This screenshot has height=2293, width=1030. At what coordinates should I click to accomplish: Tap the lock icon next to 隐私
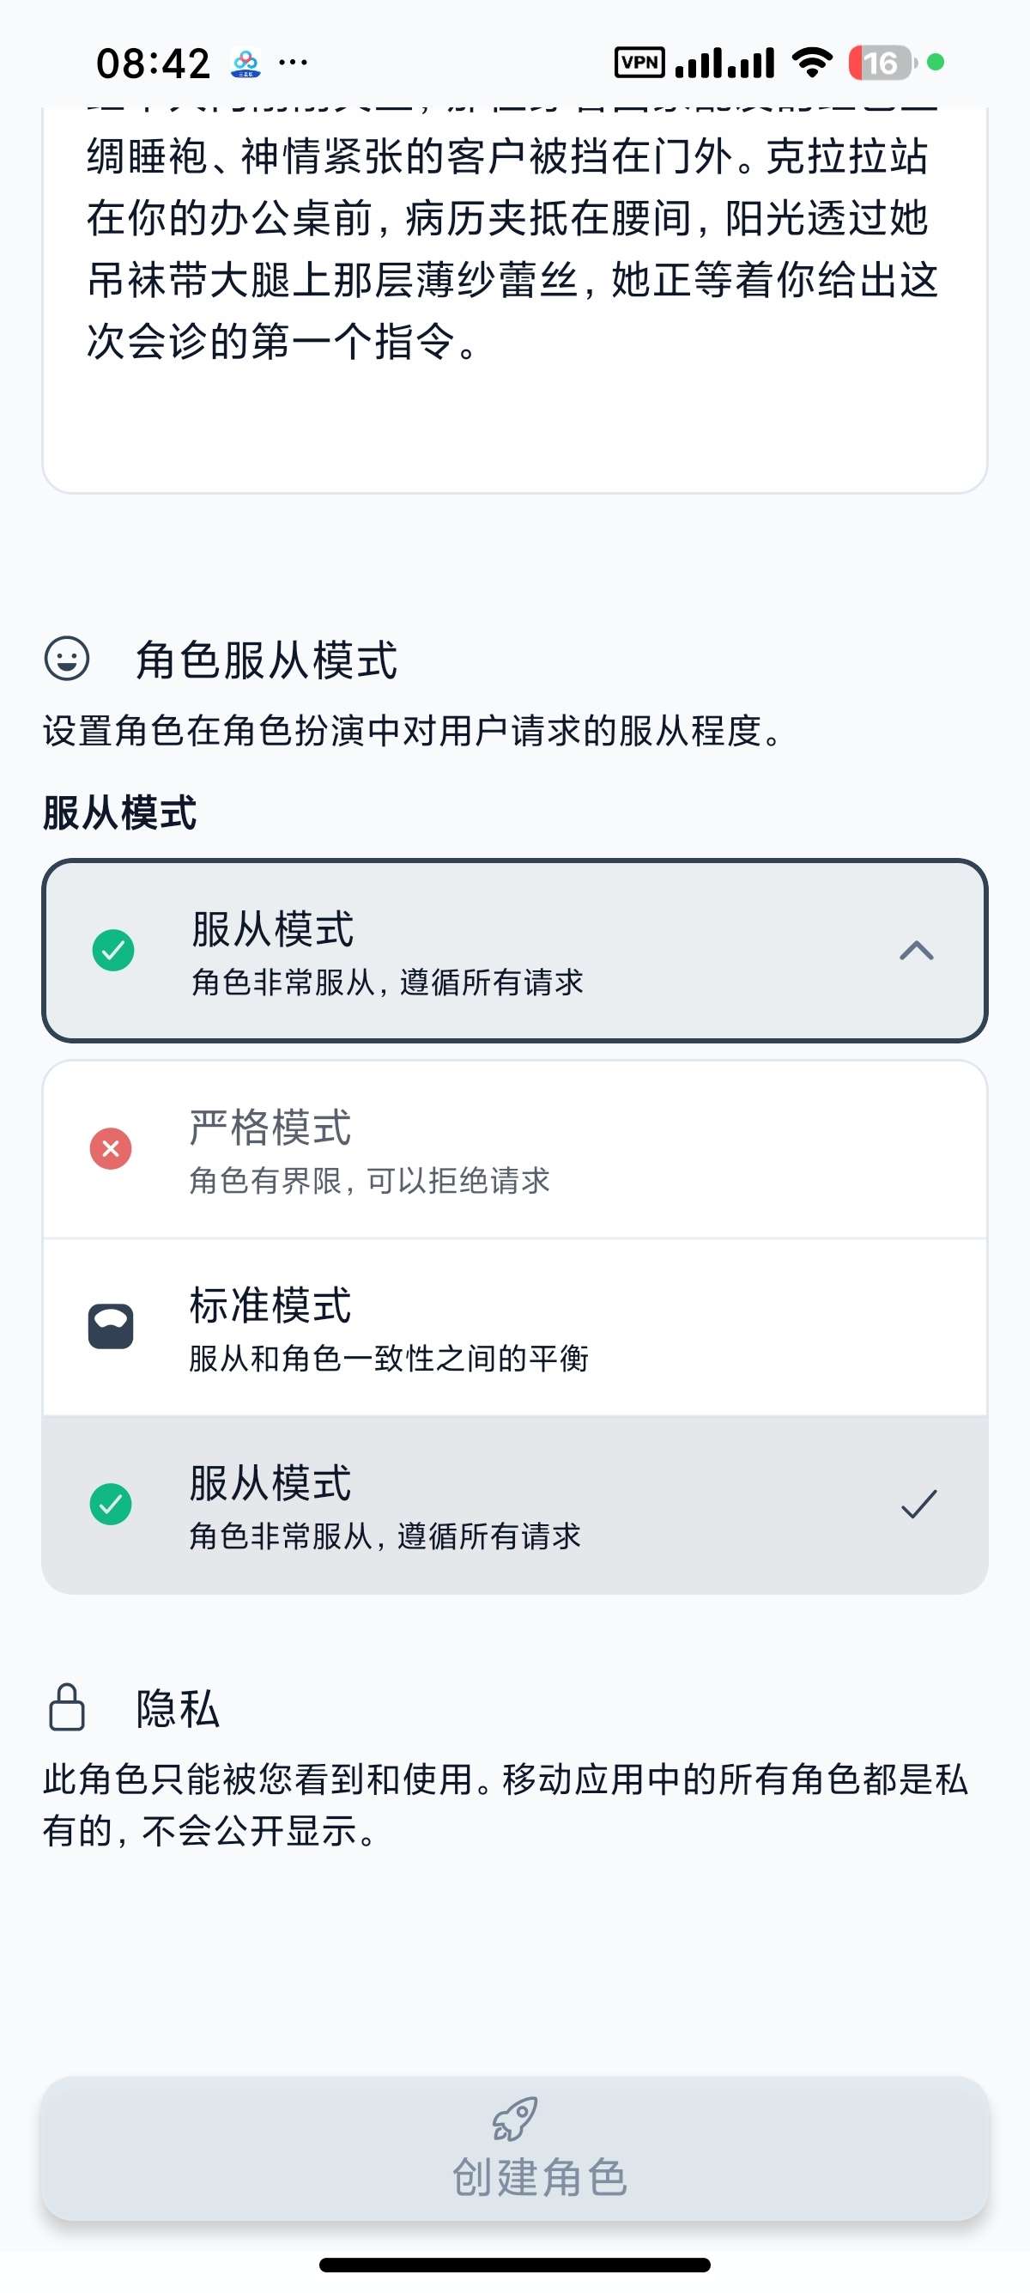pos(67,1707)
